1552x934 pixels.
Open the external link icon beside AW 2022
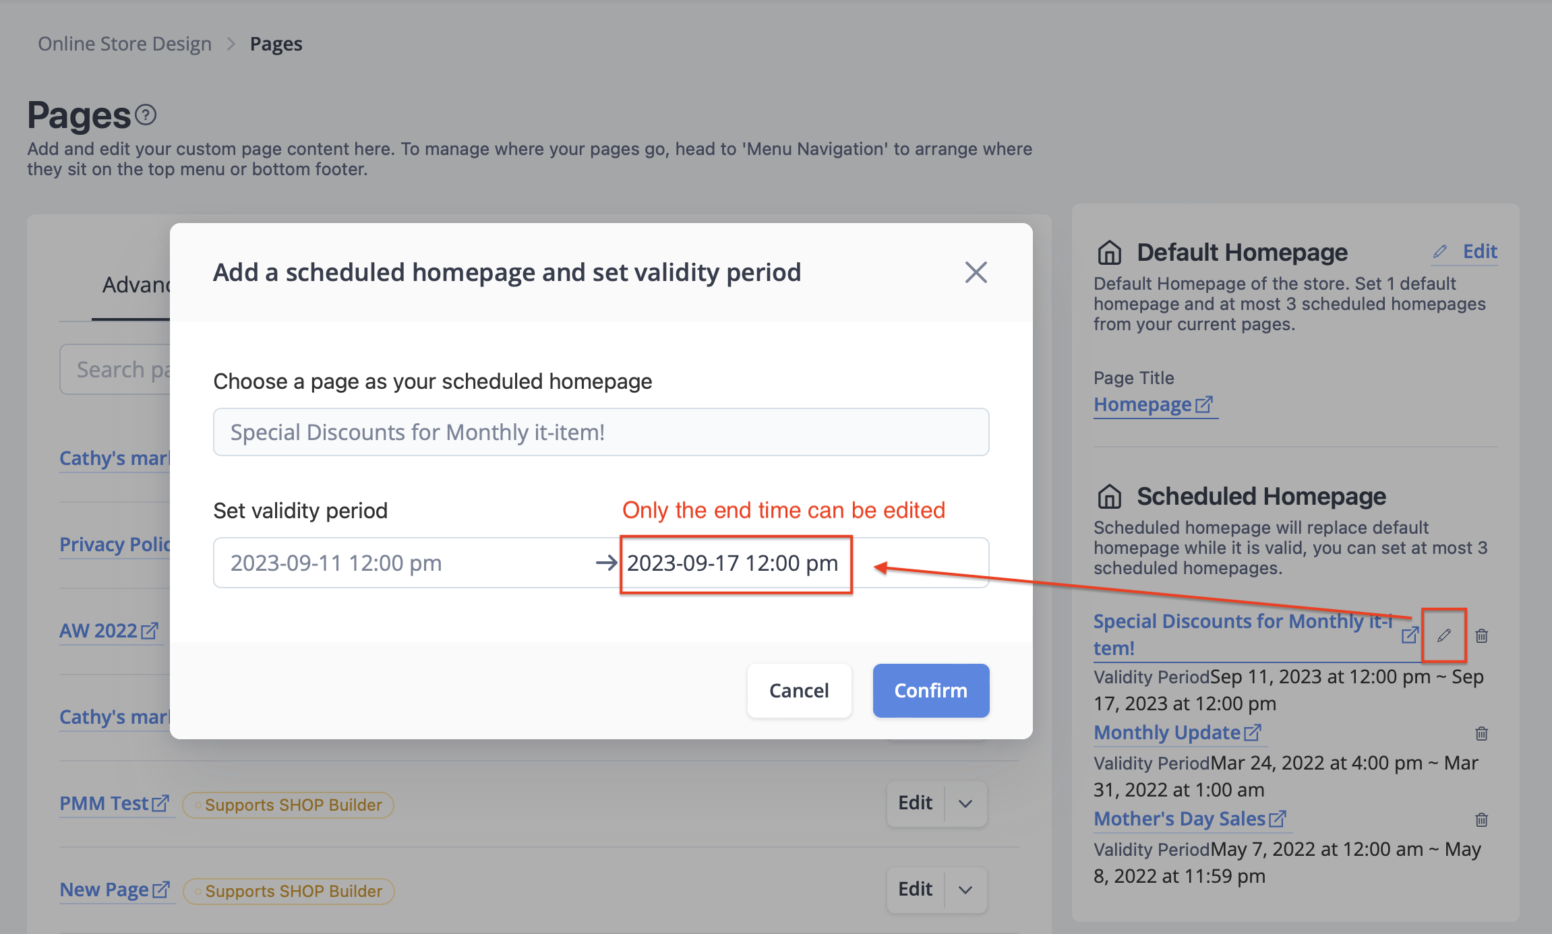pos(150,631)
